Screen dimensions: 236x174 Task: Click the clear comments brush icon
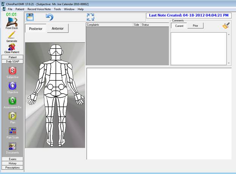coord(226,26)
